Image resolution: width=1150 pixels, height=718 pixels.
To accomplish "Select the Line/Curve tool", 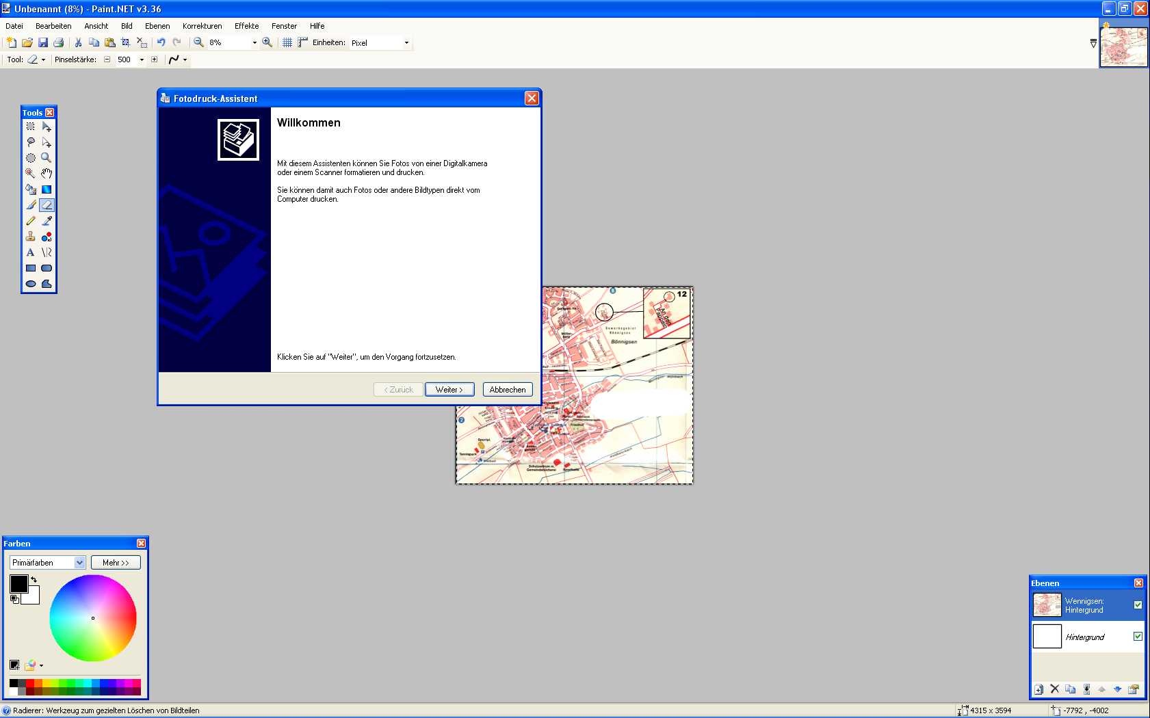I will click(x=47, y=252).
